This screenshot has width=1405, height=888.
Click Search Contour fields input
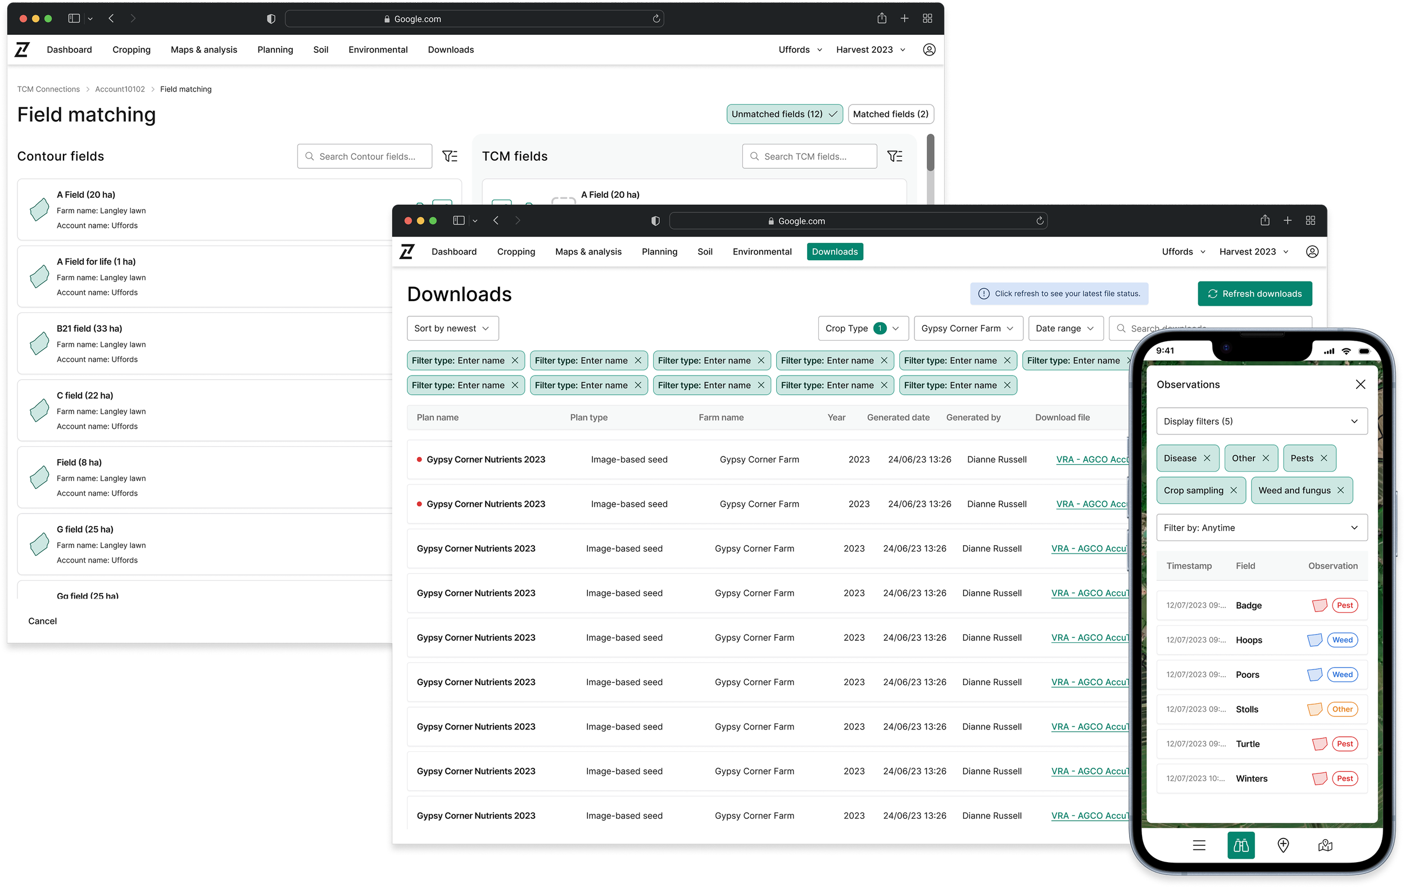(365, 156)
